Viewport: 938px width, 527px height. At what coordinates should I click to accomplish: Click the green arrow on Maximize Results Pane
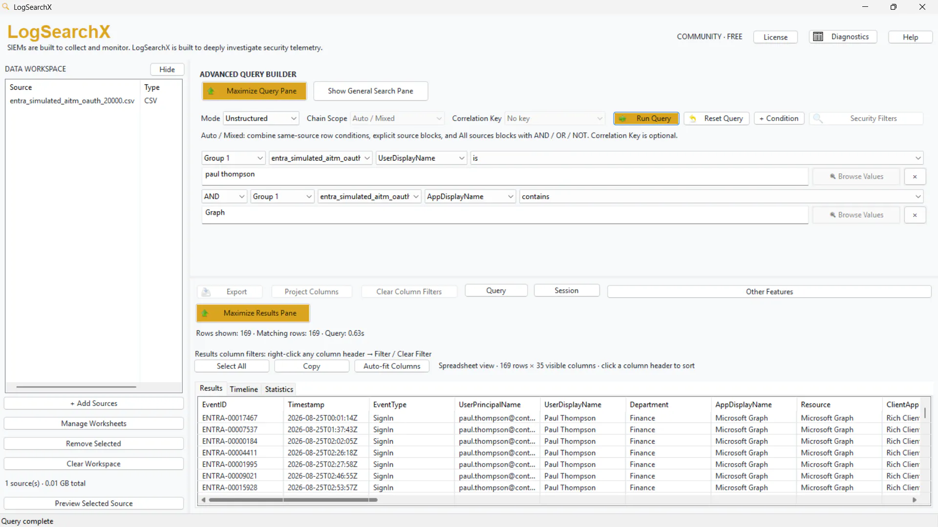[205, 313]
